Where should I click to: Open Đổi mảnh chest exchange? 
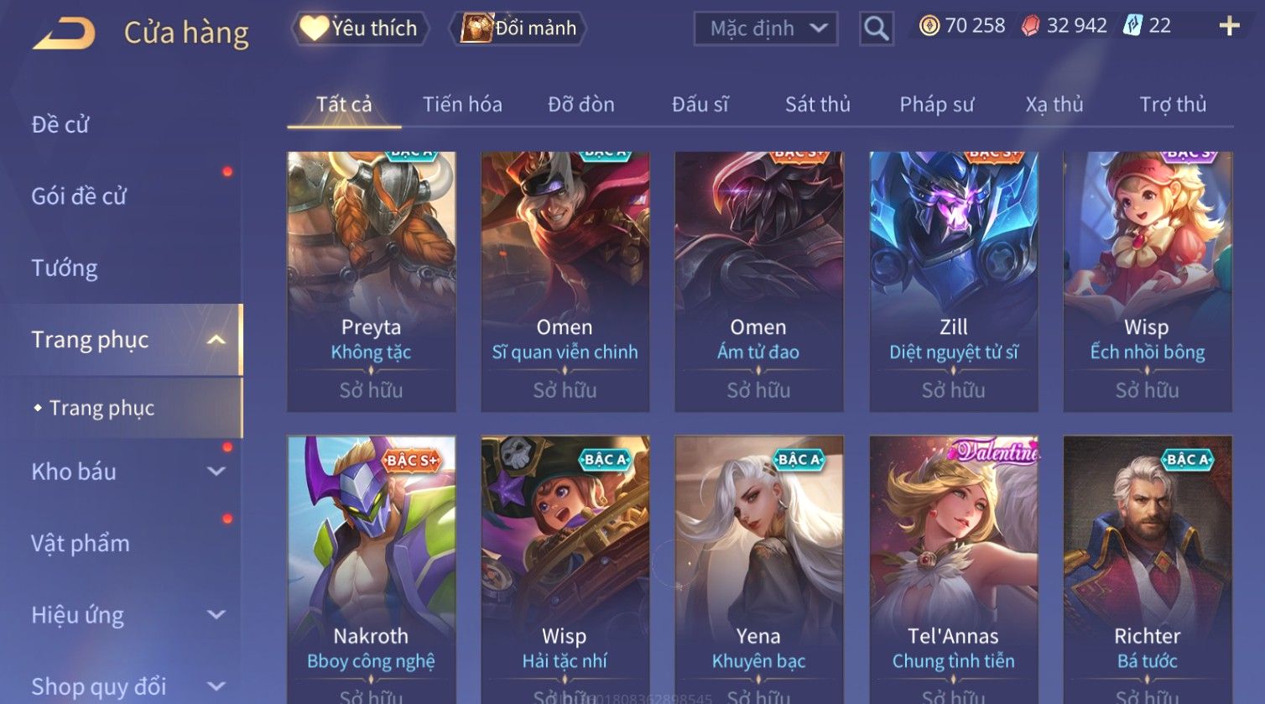point(518,29)
